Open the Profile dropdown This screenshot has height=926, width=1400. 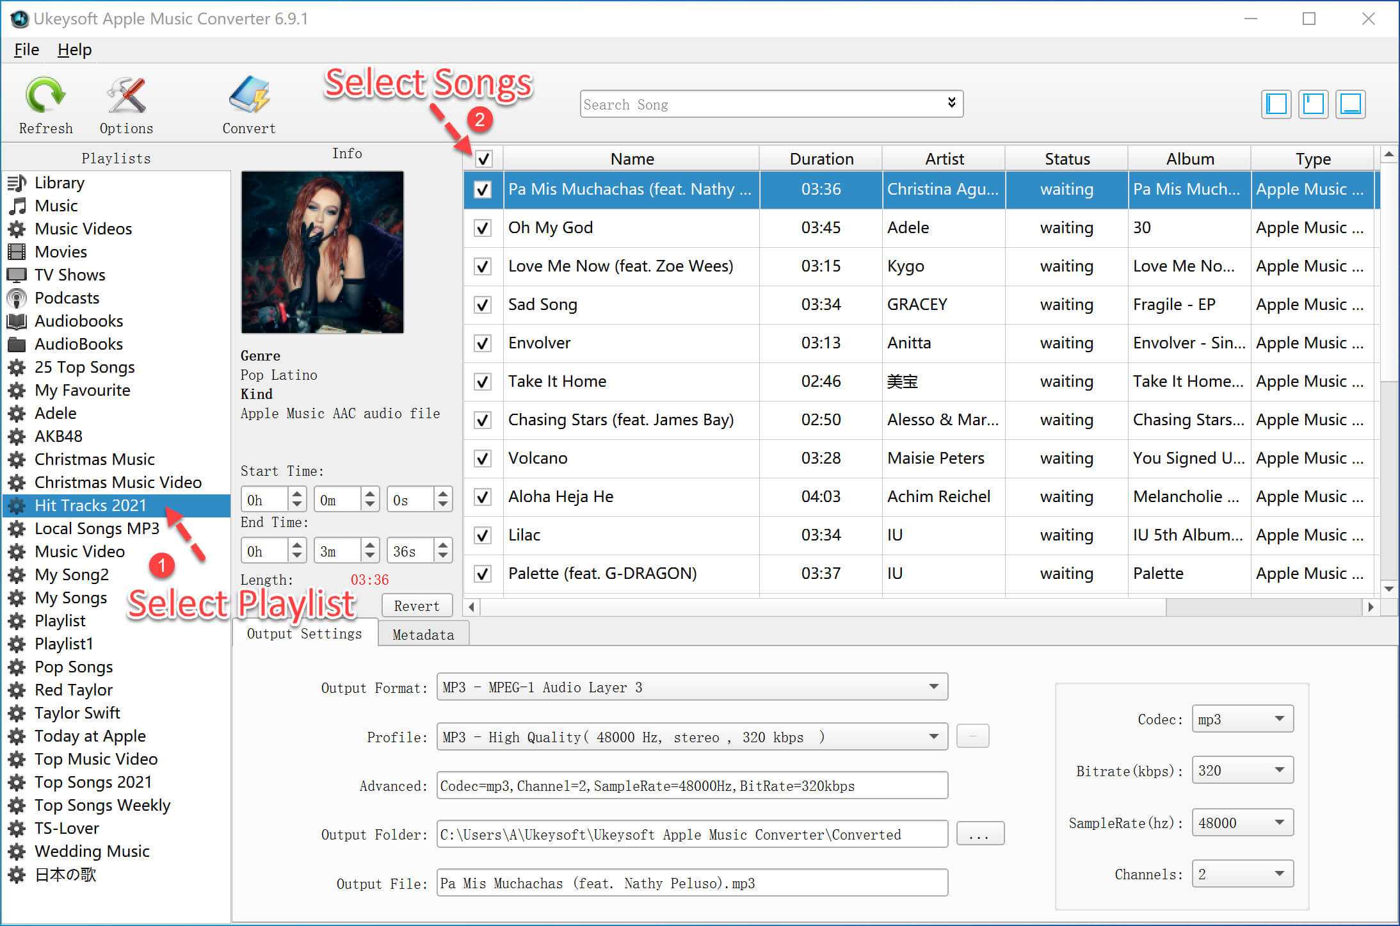coord(692,737)
